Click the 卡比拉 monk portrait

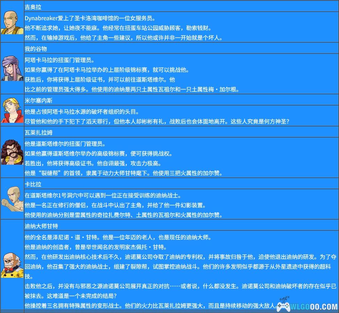(x=12, y=198)
